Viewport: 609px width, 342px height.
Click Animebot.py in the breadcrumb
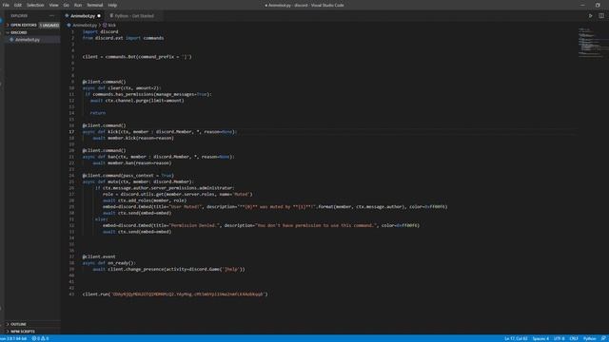point(85,26)
